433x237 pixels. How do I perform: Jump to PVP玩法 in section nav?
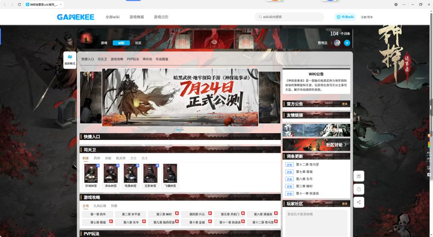pyautogui.click(x=133, y=59)
